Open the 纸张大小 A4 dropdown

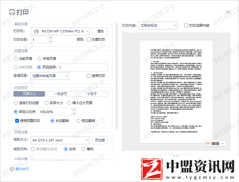(x=60, y=140)
